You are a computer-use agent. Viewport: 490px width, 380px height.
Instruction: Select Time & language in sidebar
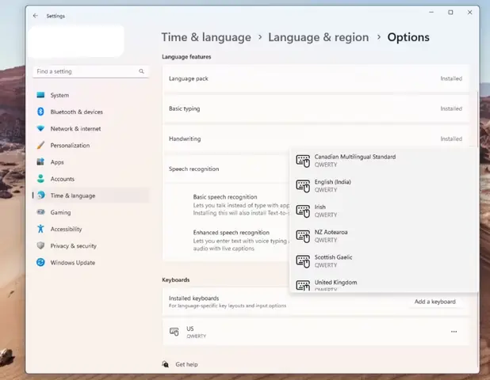(x=90, y=196)
